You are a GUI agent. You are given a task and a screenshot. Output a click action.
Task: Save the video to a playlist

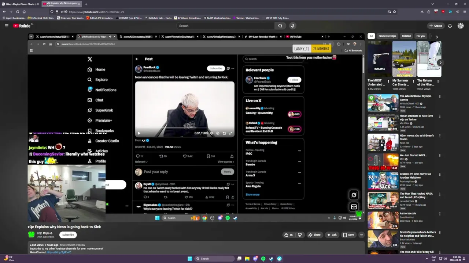point(348,235)
